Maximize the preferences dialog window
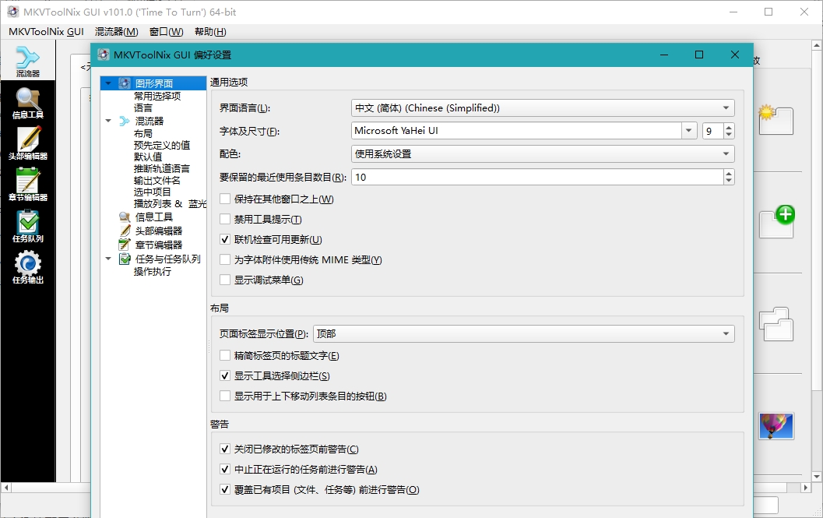 [x=699, y=55]
